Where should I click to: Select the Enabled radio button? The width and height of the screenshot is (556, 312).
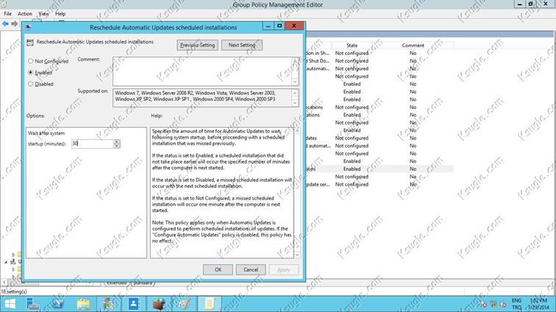coord(30,72)
